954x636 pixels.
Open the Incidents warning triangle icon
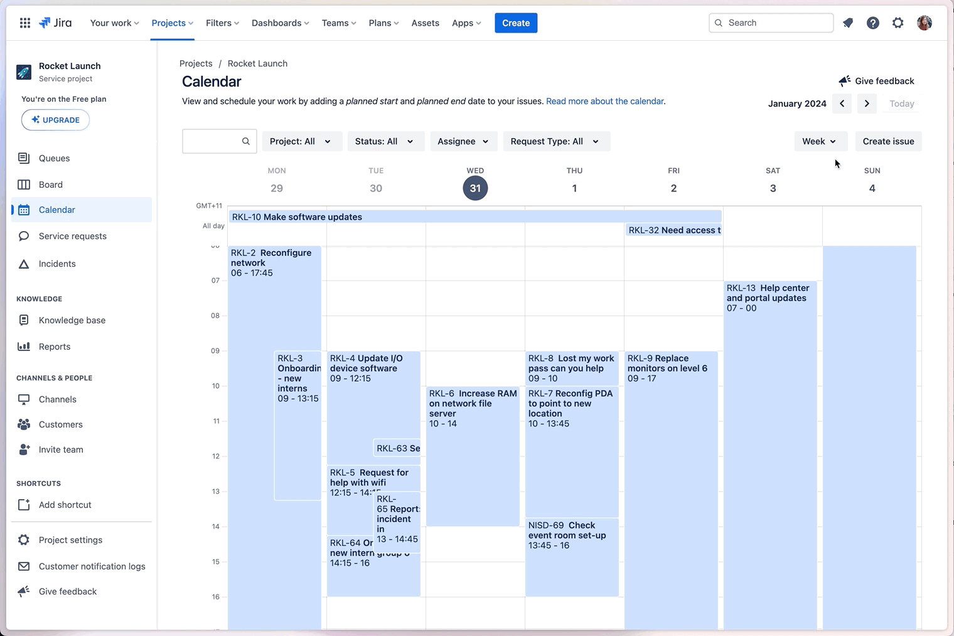(x=24, y=264)
